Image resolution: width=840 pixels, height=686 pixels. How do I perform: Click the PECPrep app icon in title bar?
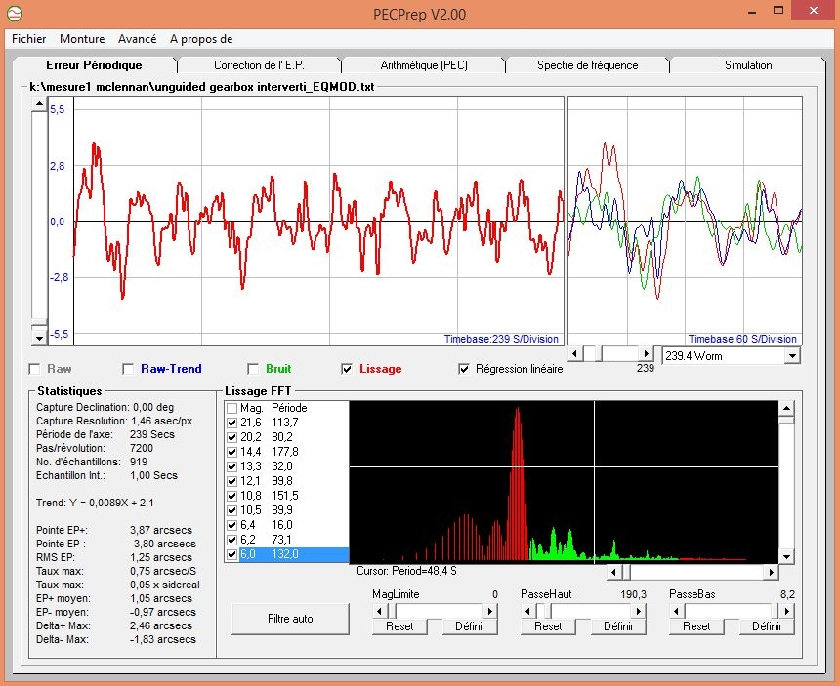point(14,14)
